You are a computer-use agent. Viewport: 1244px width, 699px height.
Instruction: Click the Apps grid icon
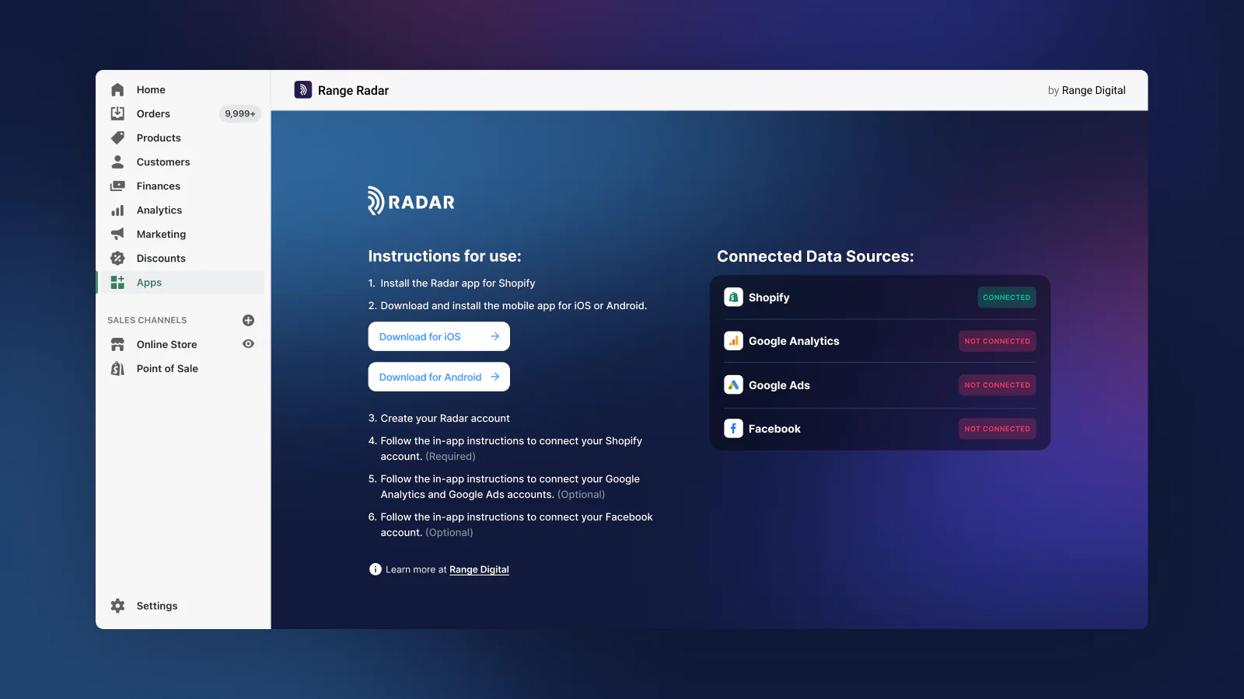[117, 282]
